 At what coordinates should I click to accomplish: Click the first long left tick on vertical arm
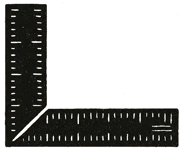click(16, 42)
